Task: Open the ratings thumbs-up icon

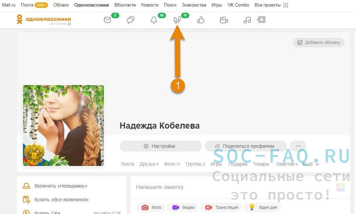Action: [201, 20]
